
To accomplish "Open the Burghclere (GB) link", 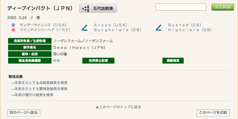I will [118, 30].
